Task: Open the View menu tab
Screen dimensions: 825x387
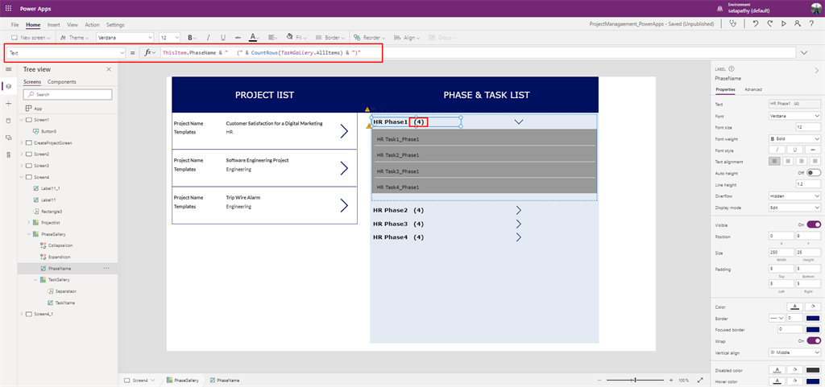Action: click(73, 25)
